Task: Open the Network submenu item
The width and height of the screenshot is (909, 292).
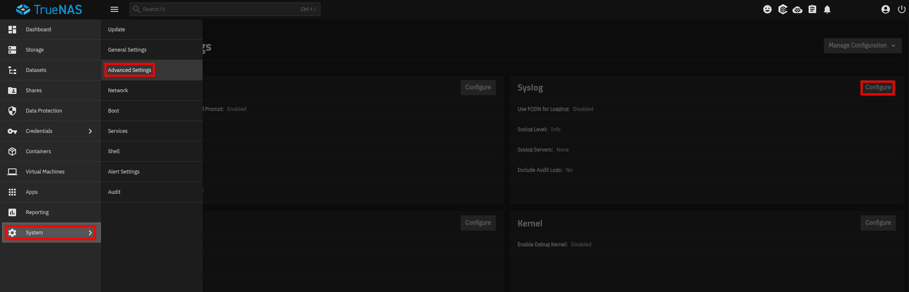Action: coord(152,91)
